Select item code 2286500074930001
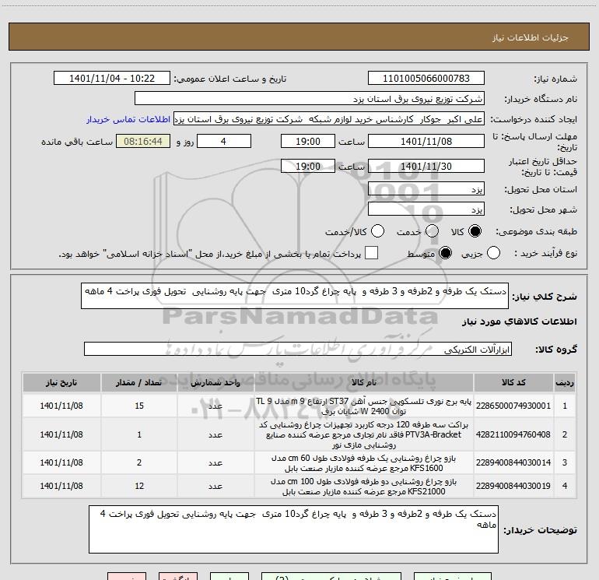The height and width of the screenshot is (580, 599). [x=513, y=406]
